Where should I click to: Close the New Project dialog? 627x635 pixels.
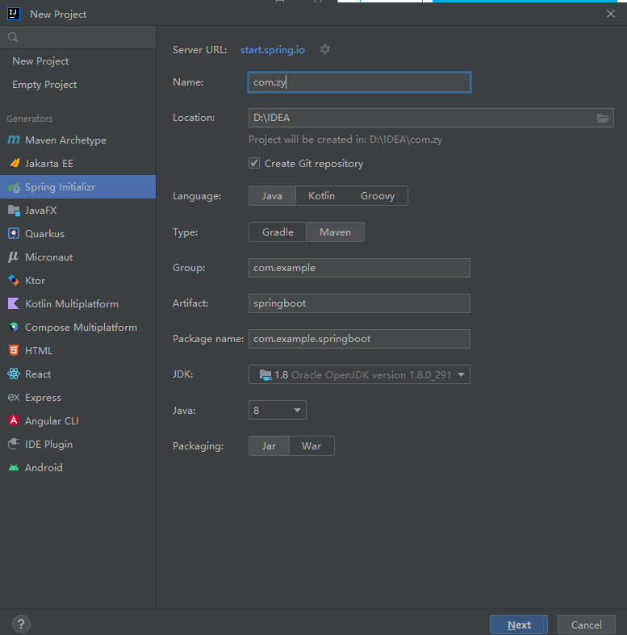point(611,14)
